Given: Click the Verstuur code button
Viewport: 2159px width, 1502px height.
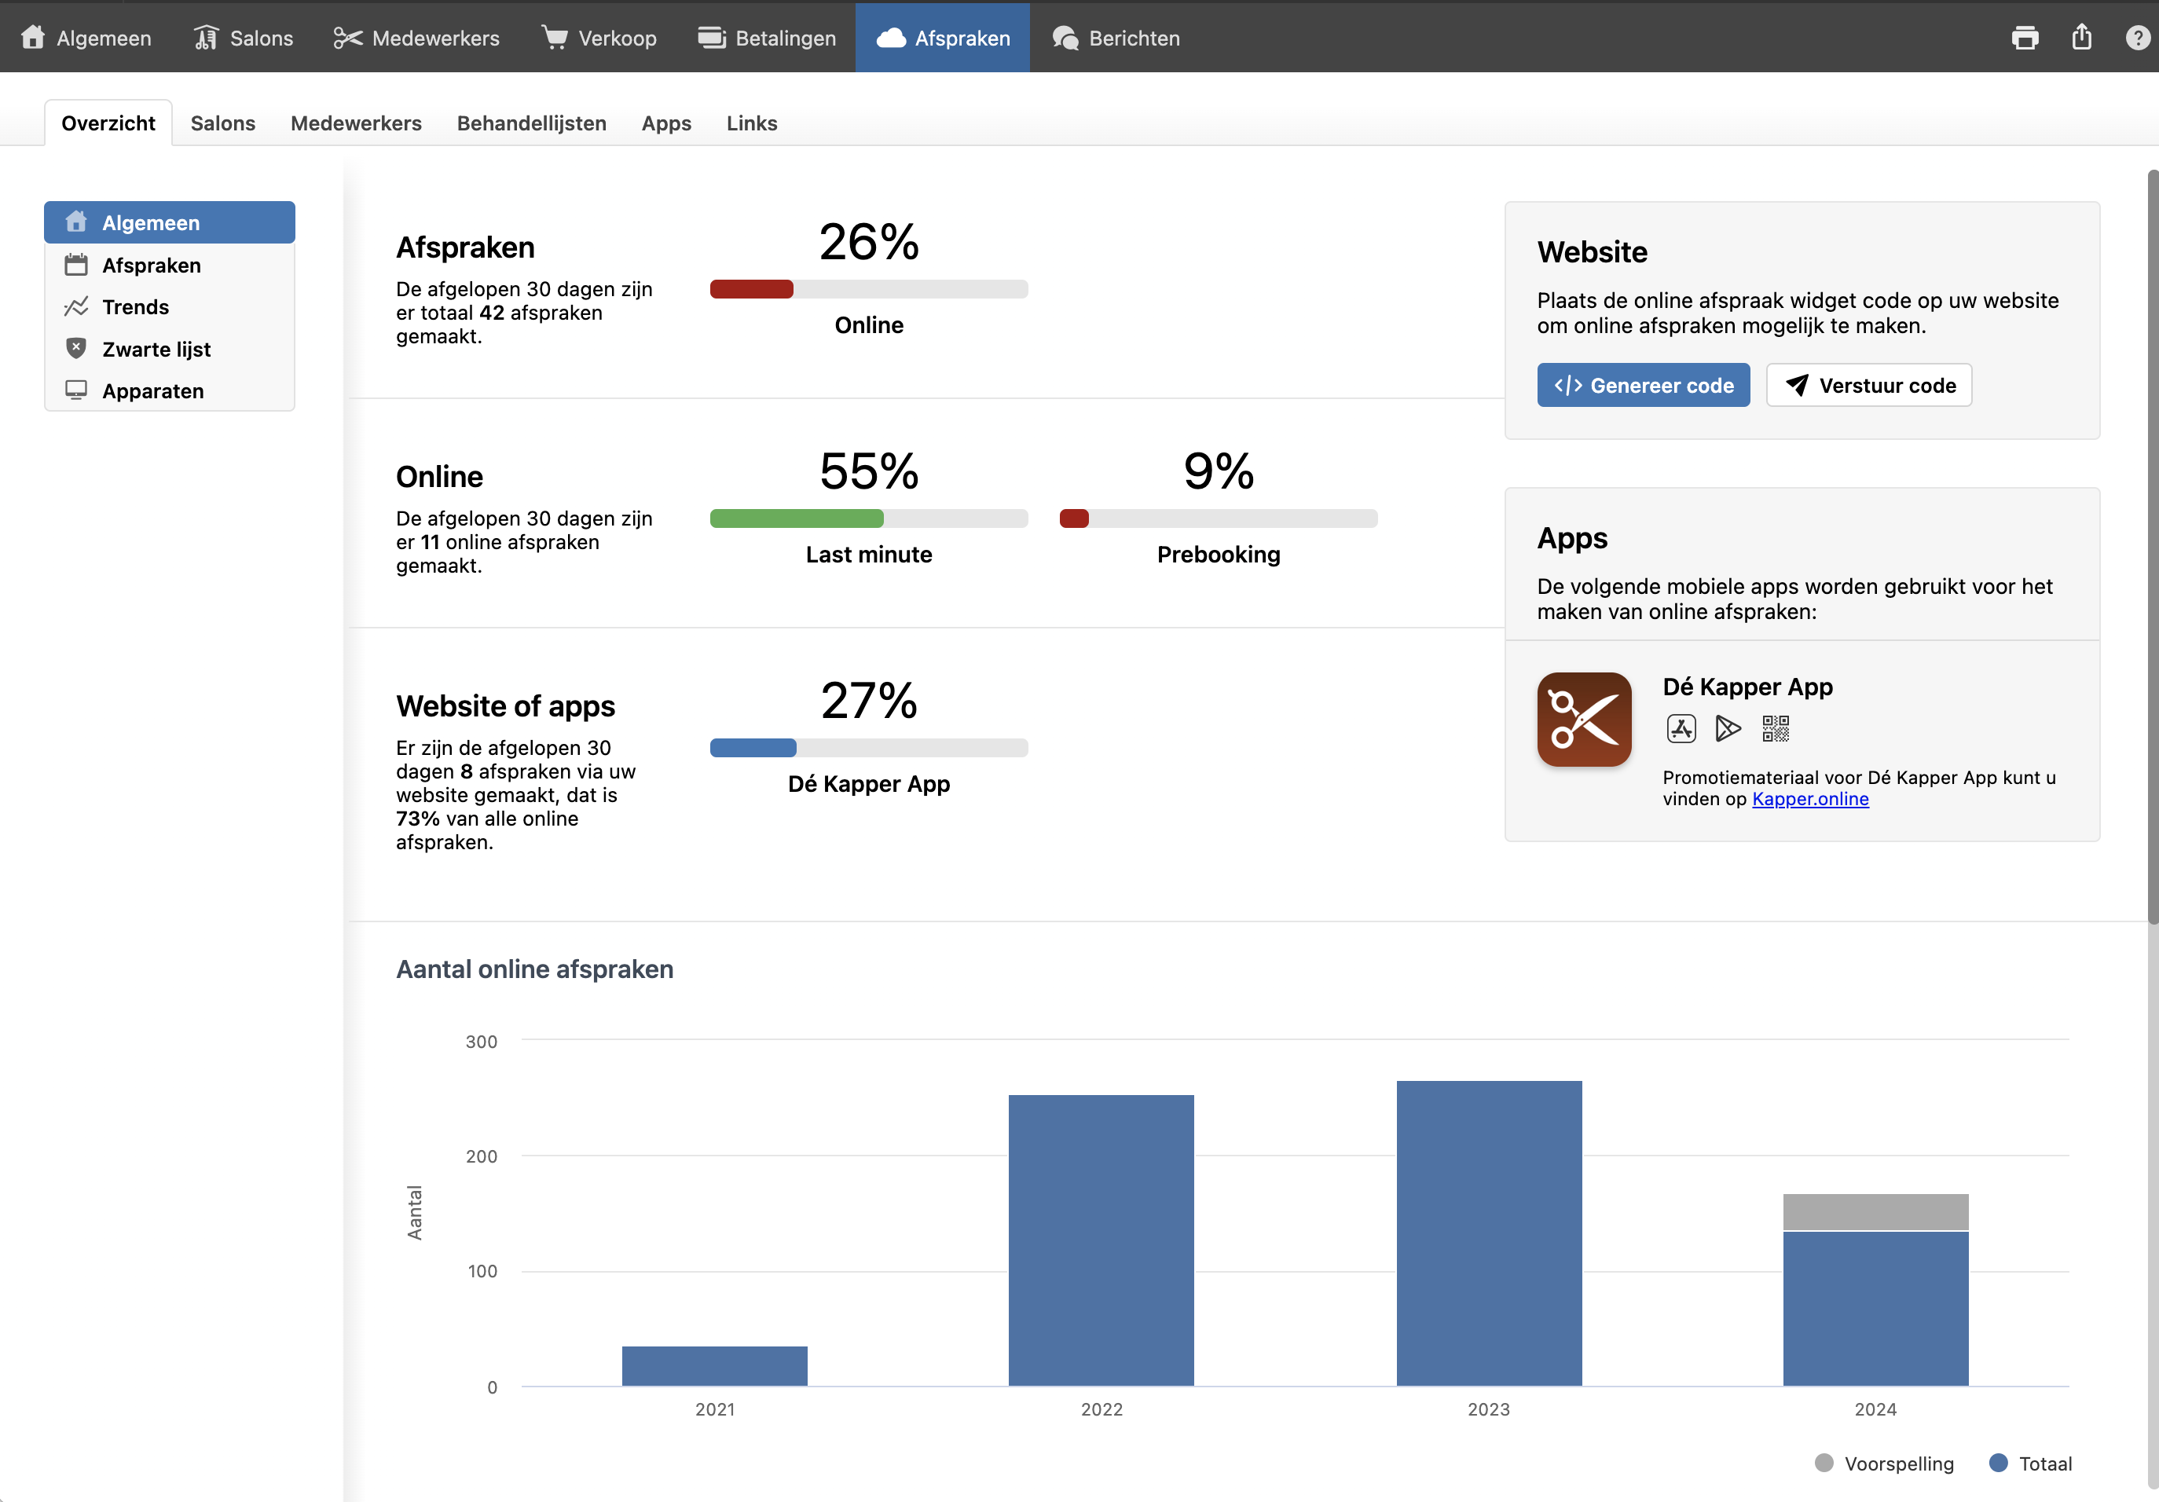Looking at the screenshot, I should pos(1868,386).
